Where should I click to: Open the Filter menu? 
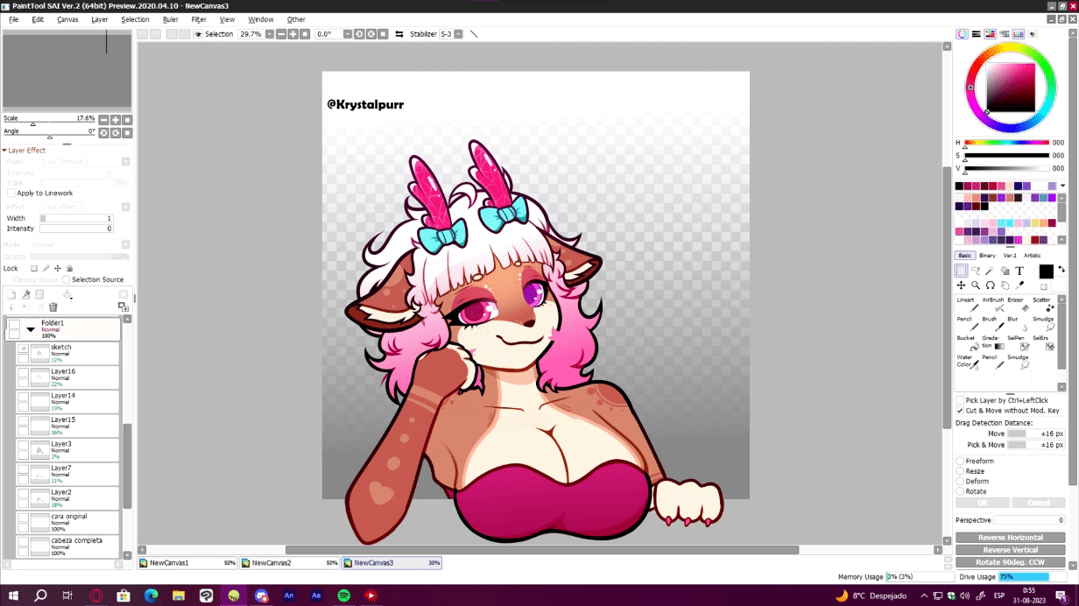(199, 19)
